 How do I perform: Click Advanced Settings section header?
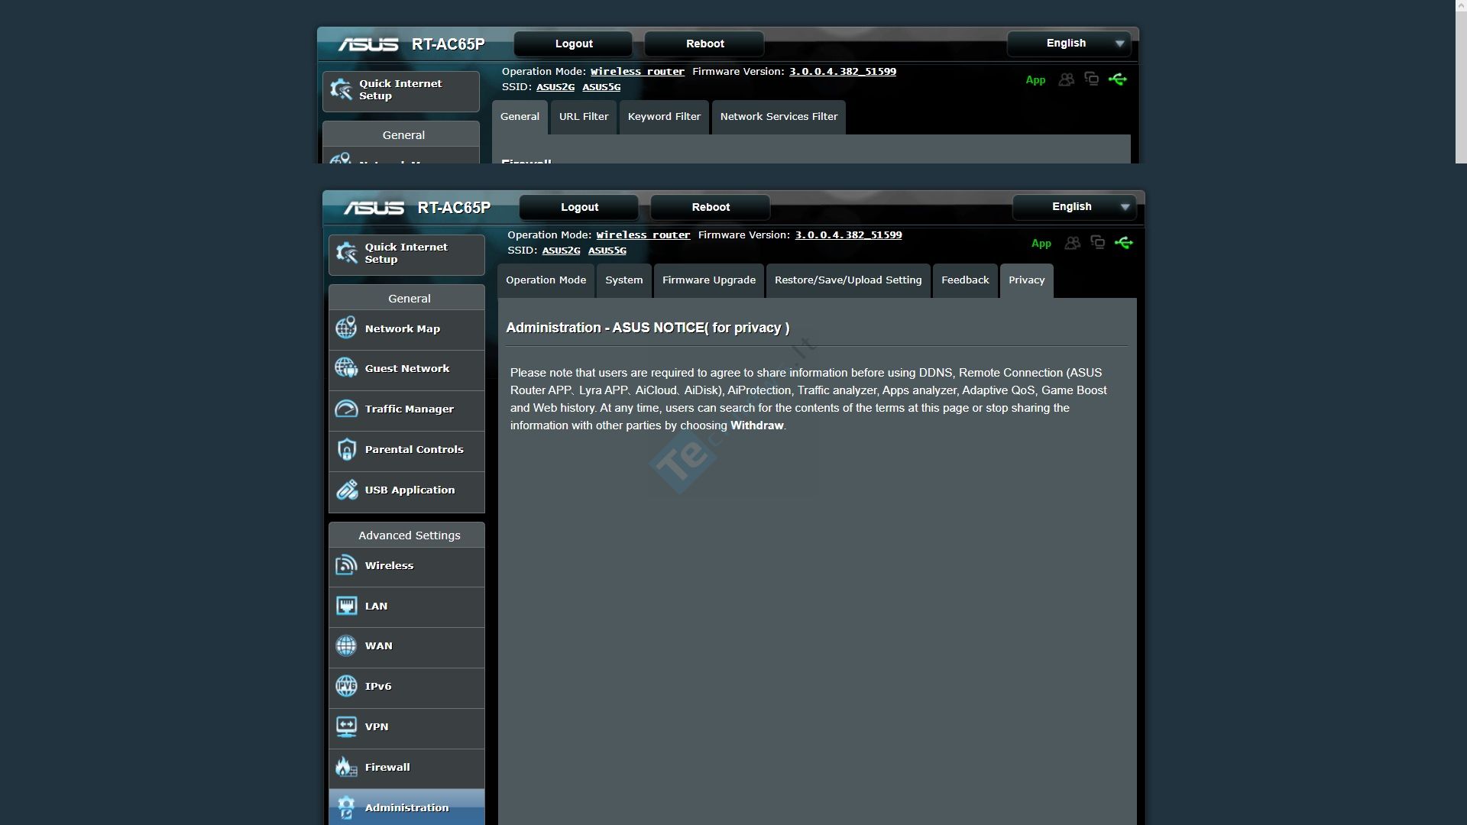tap(406, 535)
